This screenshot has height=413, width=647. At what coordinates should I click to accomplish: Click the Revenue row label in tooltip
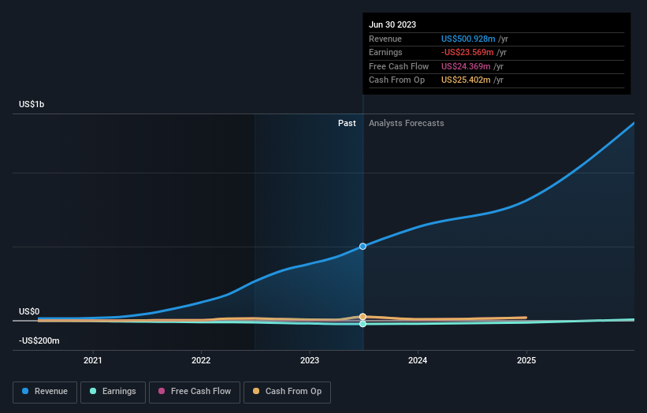click(x=385, y=39)
